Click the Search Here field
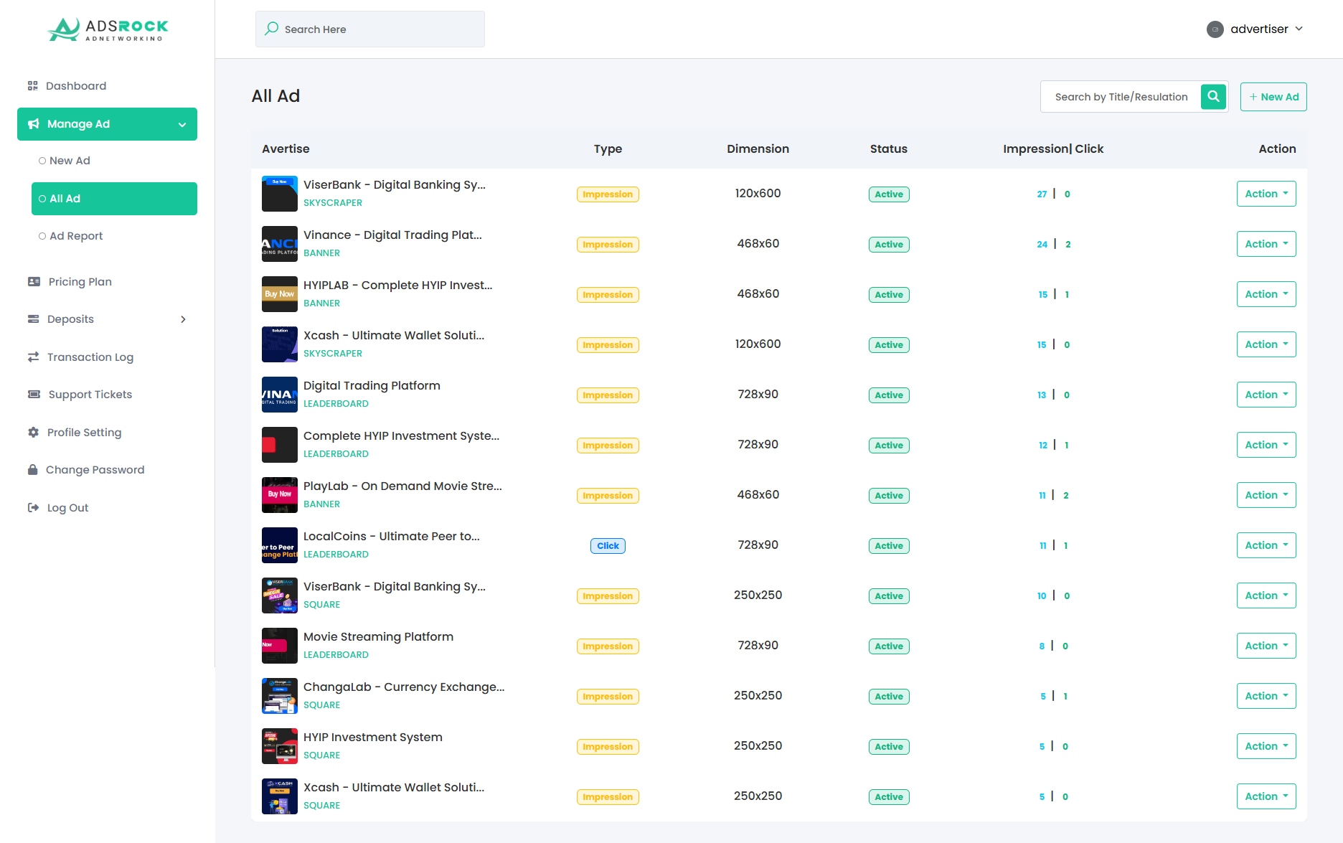Screen dimensions: 1343x843 coord(370,29)
